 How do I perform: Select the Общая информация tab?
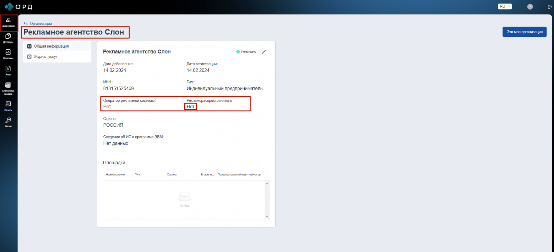(x=57, y=46)
